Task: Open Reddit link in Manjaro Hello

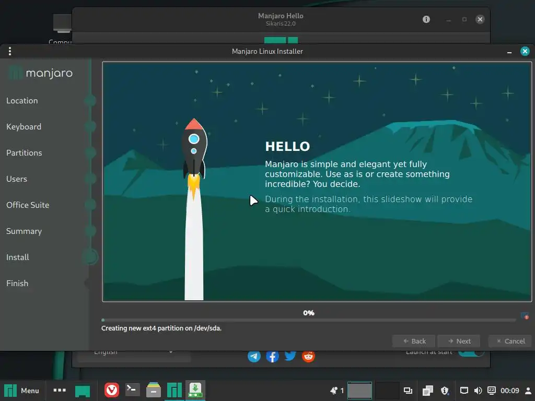Action: point(308,356)
